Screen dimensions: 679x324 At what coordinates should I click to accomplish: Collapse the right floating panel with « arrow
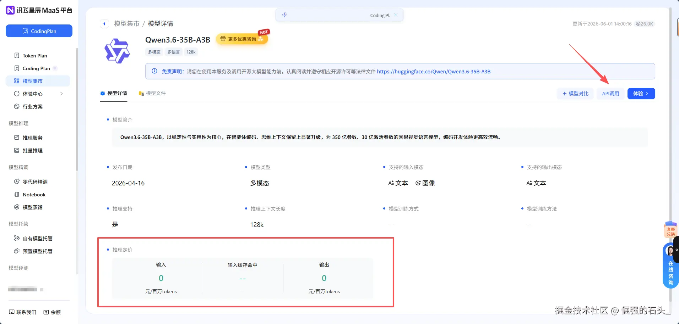pyautogui.click(x=677, y=250)
